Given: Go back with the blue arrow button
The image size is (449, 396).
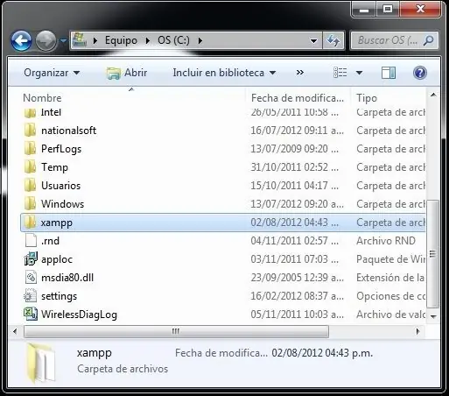Looking at the screenshot, I should coord(21,40).
